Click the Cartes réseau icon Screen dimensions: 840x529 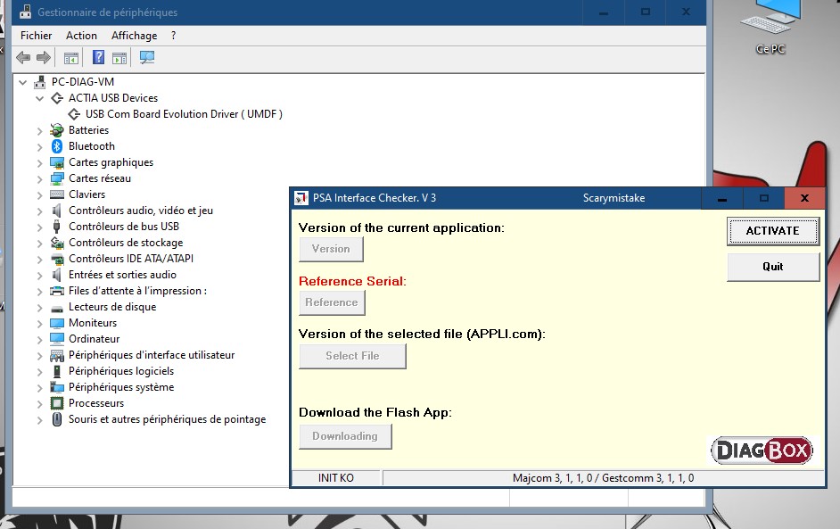(x=57, y=178)
